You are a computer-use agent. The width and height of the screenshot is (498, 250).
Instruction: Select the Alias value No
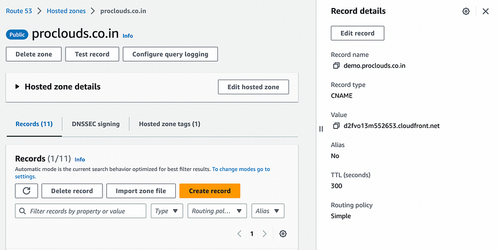coord(335,156)
